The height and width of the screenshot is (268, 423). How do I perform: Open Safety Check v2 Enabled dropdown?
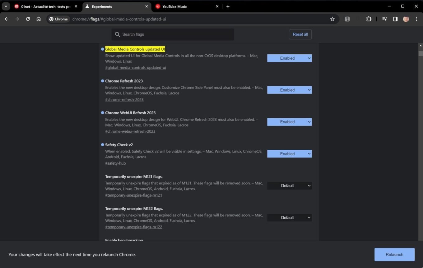tap(289, 154)
